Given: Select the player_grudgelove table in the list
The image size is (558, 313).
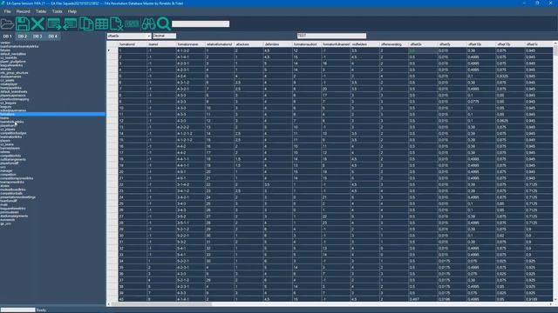Looking at the screenshot, I should click(13, 62).
